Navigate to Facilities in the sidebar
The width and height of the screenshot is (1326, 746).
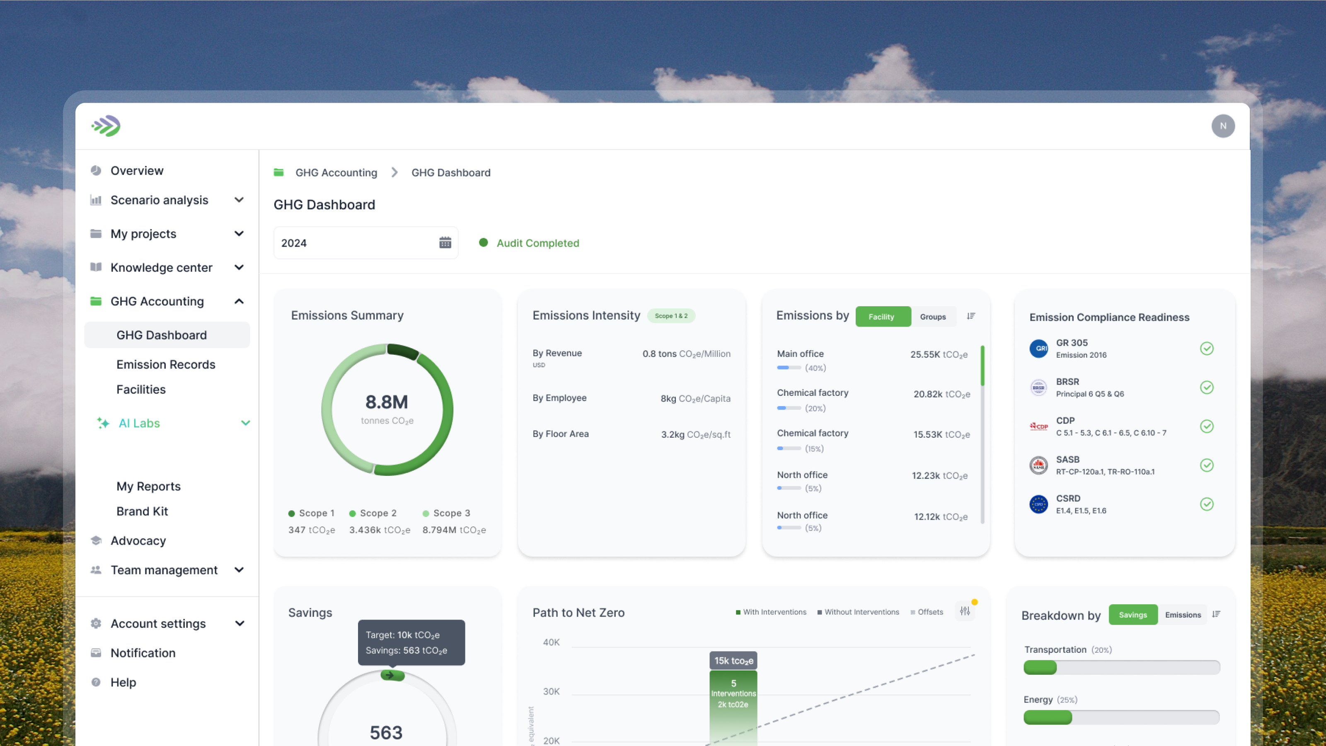(x=141, y=389)
